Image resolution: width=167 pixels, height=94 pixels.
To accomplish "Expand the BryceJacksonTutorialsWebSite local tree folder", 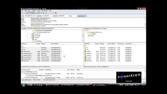I will 33,31.
